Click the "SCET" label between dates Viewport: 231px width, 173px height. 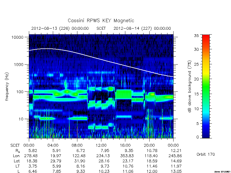click(101, 28)
